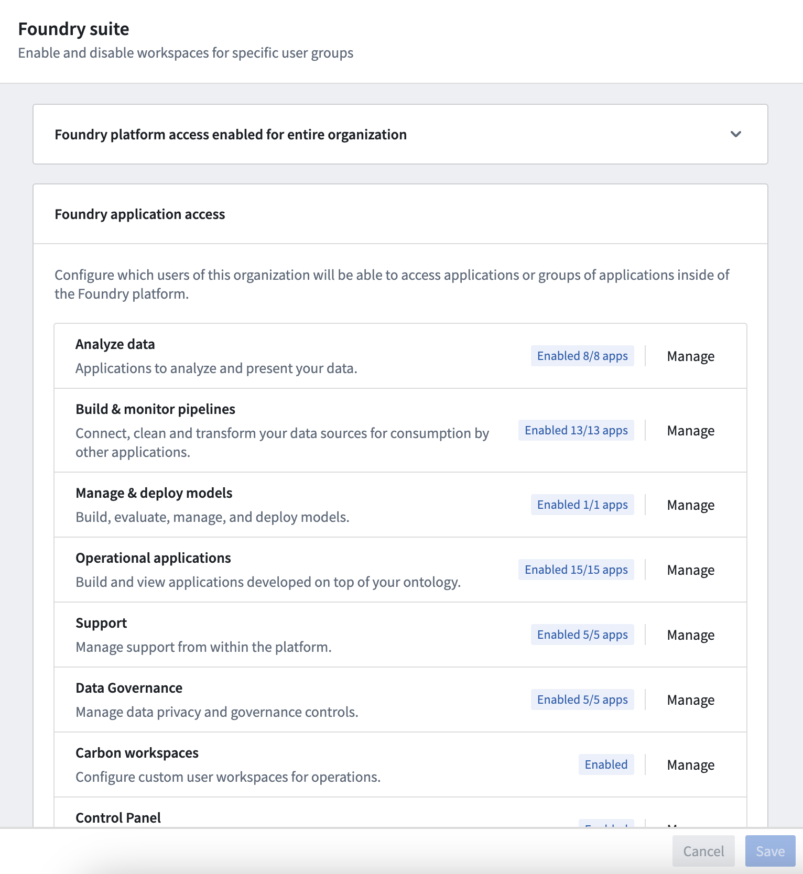Click the Carbon workspaces Enabled badge
Viewport: 803px width, 874px height.
tap(606, 764)
